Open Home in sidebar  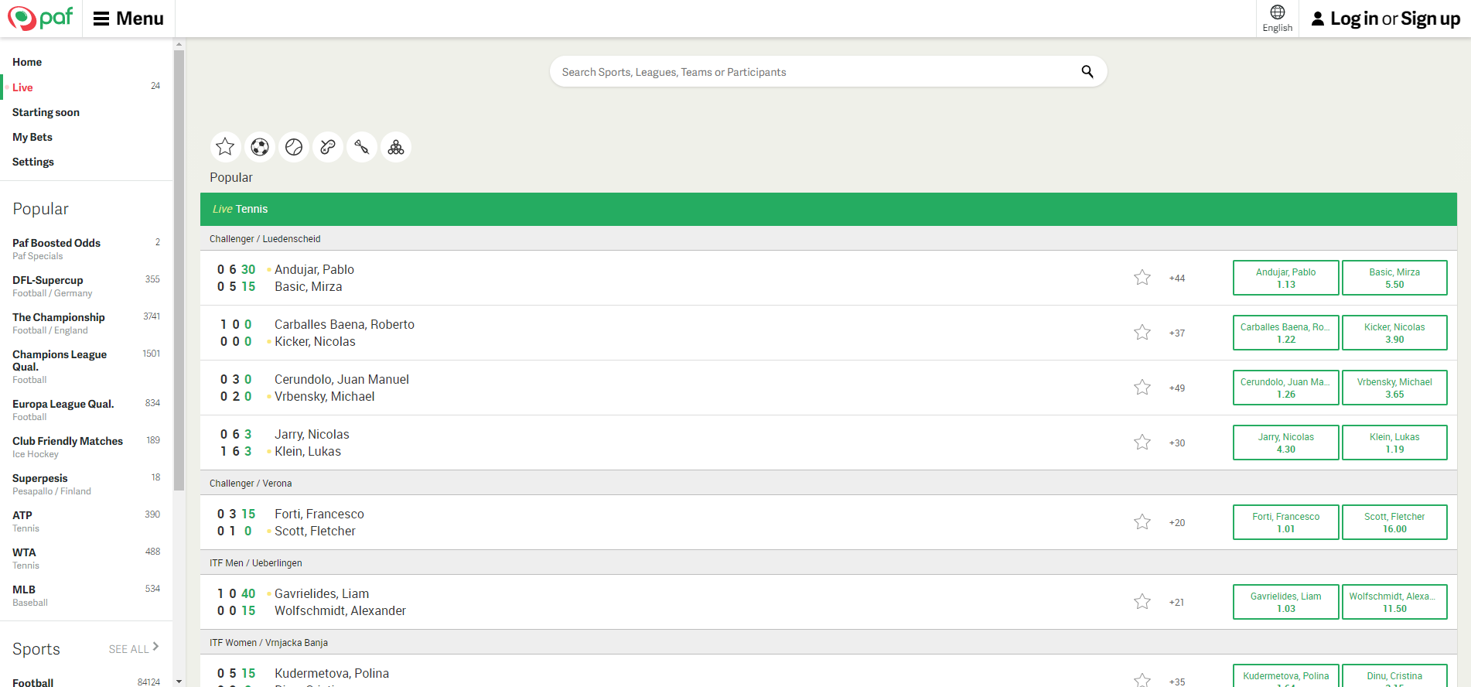(27, 62)
